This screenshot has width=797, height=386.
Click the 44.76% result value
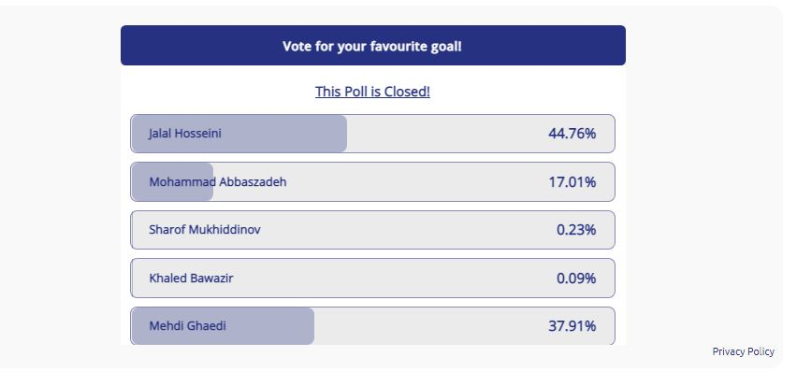click(x=572, y=134)
